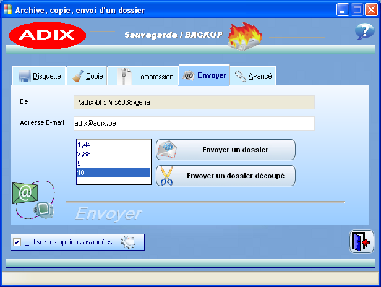Close the window with the red X
The image size is (381, 287).
[371, 10]
